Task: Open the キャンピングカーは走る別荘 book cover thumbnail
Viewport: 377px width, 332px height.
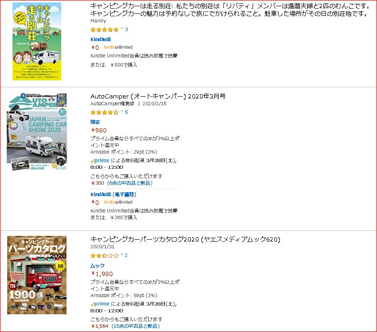Action: [x=37, y=41]
